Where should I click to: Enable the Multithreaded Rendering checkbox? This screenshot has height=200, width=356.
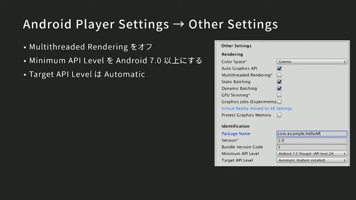pos(279,75)
